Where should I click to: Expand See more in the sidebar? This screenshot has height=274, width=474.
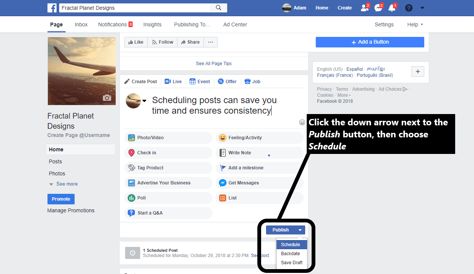click(63, 184)
